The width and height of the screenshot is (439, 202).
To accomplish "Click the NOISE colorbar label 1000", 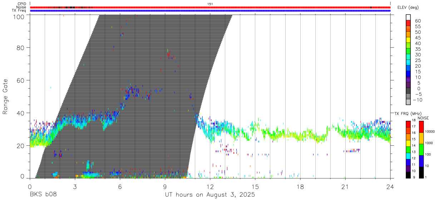I will pos(430,143).
